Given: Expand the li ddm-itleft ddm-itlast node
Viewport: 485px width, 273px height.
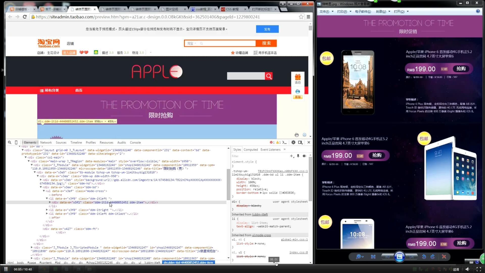Looking at the screenshot, I should [47, 214].
